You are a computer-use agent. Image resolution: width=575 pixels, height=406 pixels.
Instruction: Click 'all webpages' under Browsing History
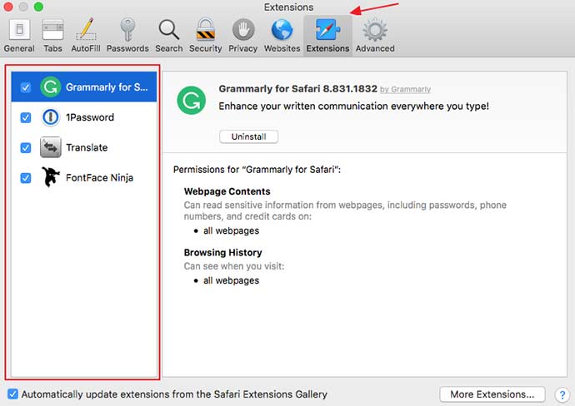click(x=231, y=280)
